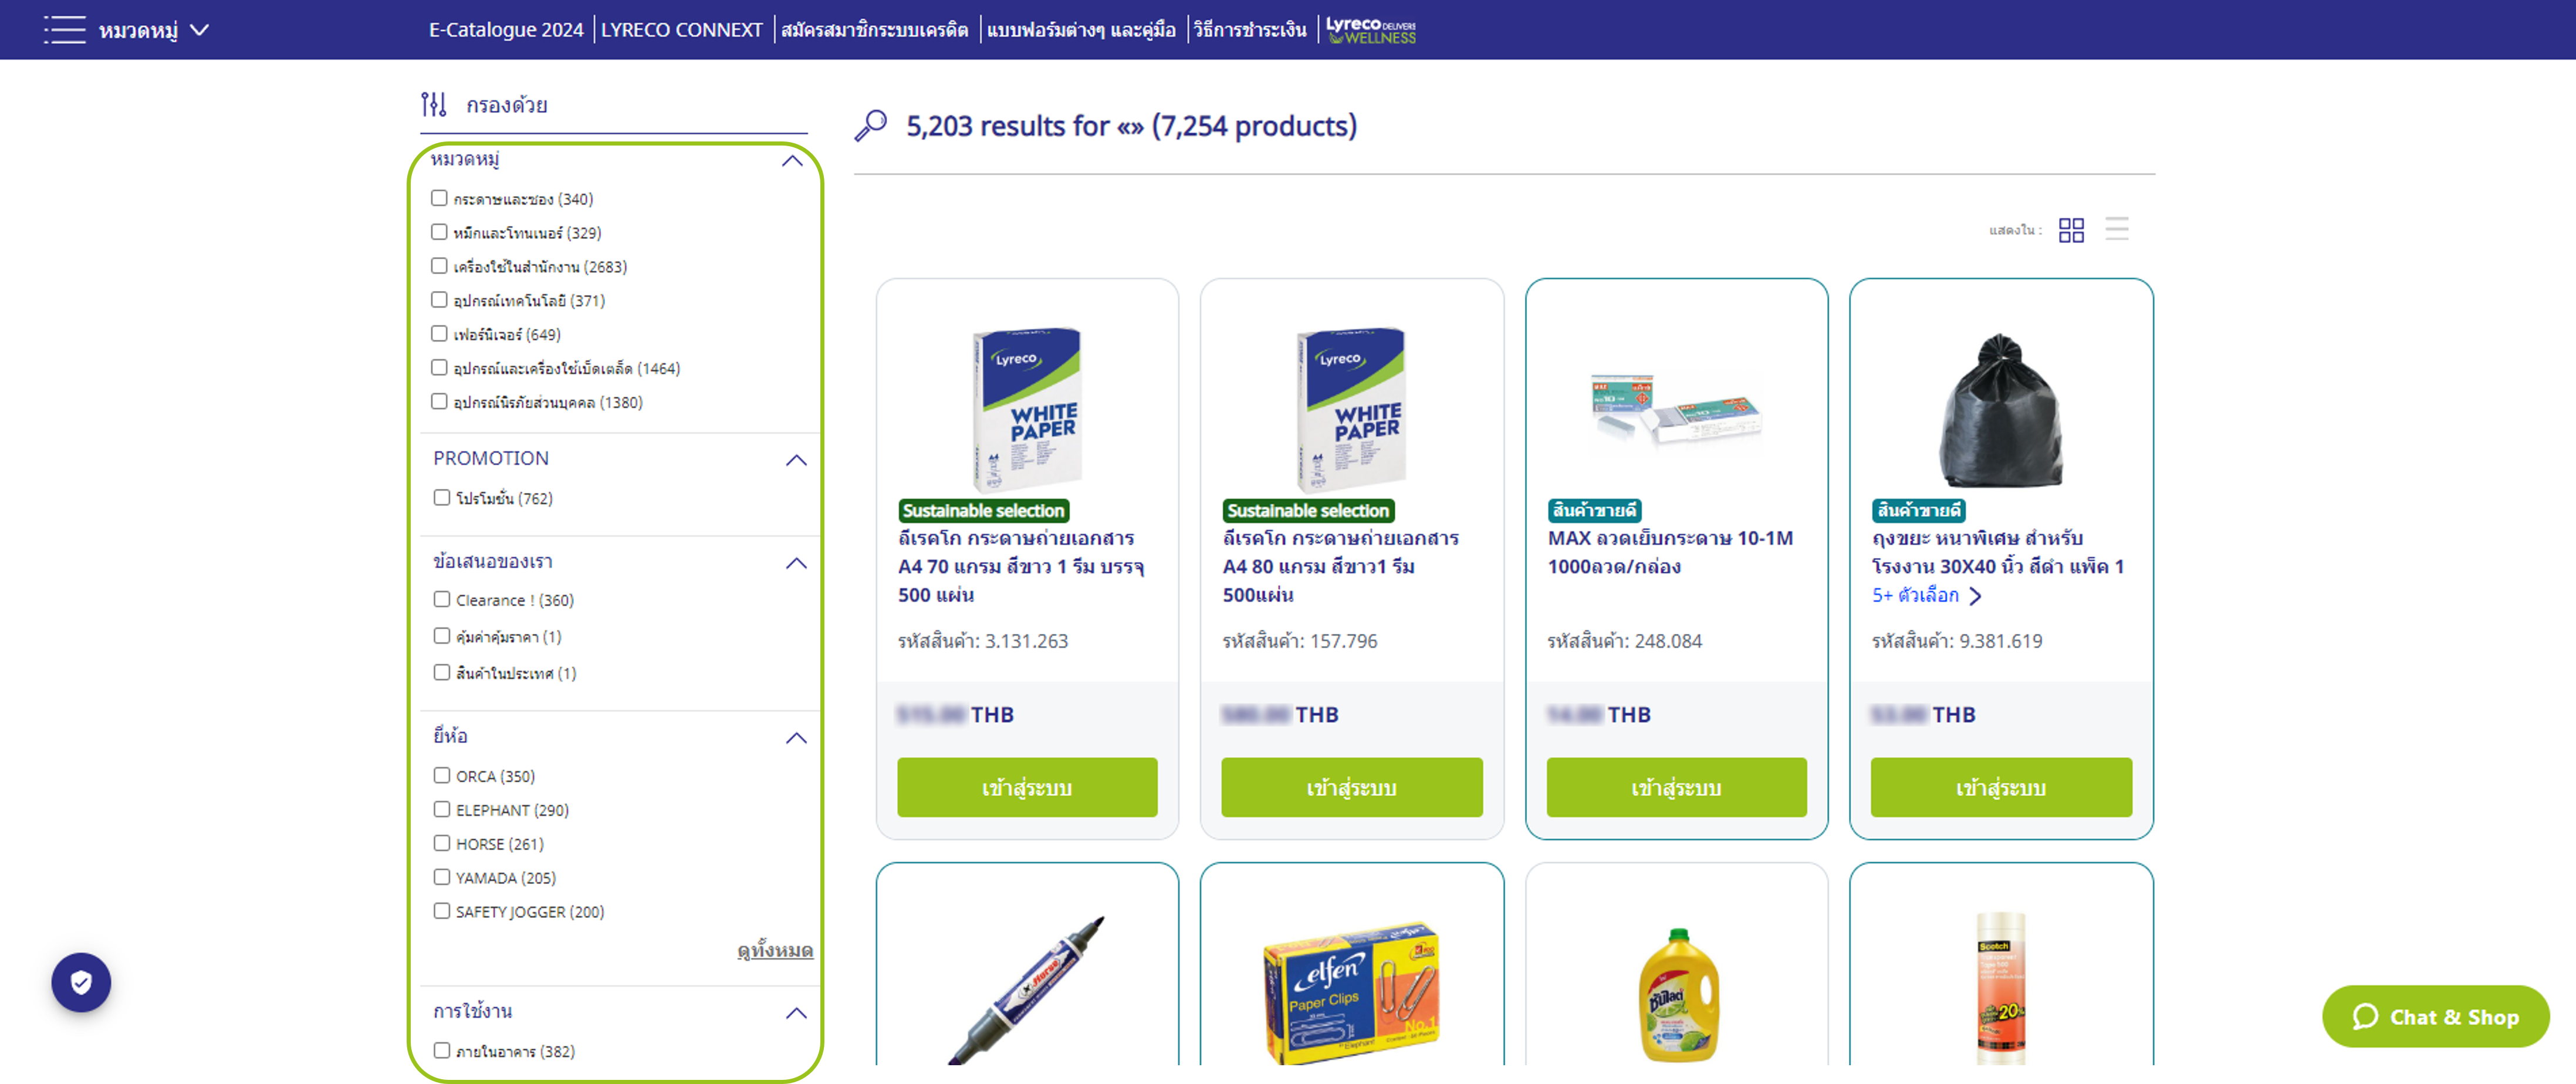Switch to grid view layout icon
2576x1084 pixels.
pyautogui.click(x=2071, y=230)
